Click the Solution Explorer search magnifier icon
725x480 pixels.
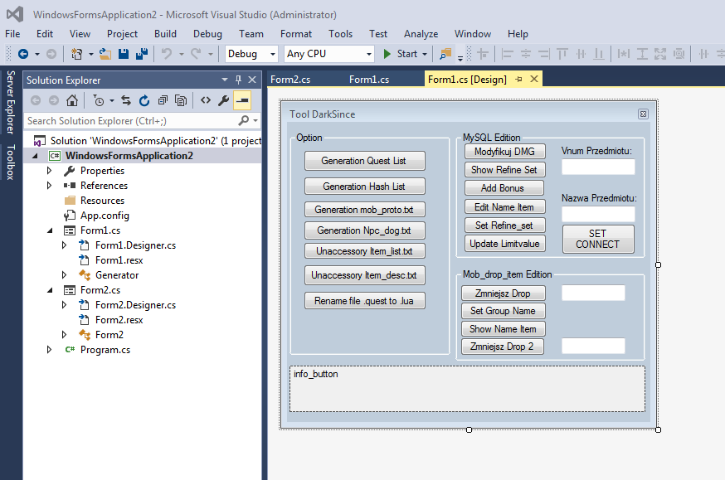click(x=244, y=120)
